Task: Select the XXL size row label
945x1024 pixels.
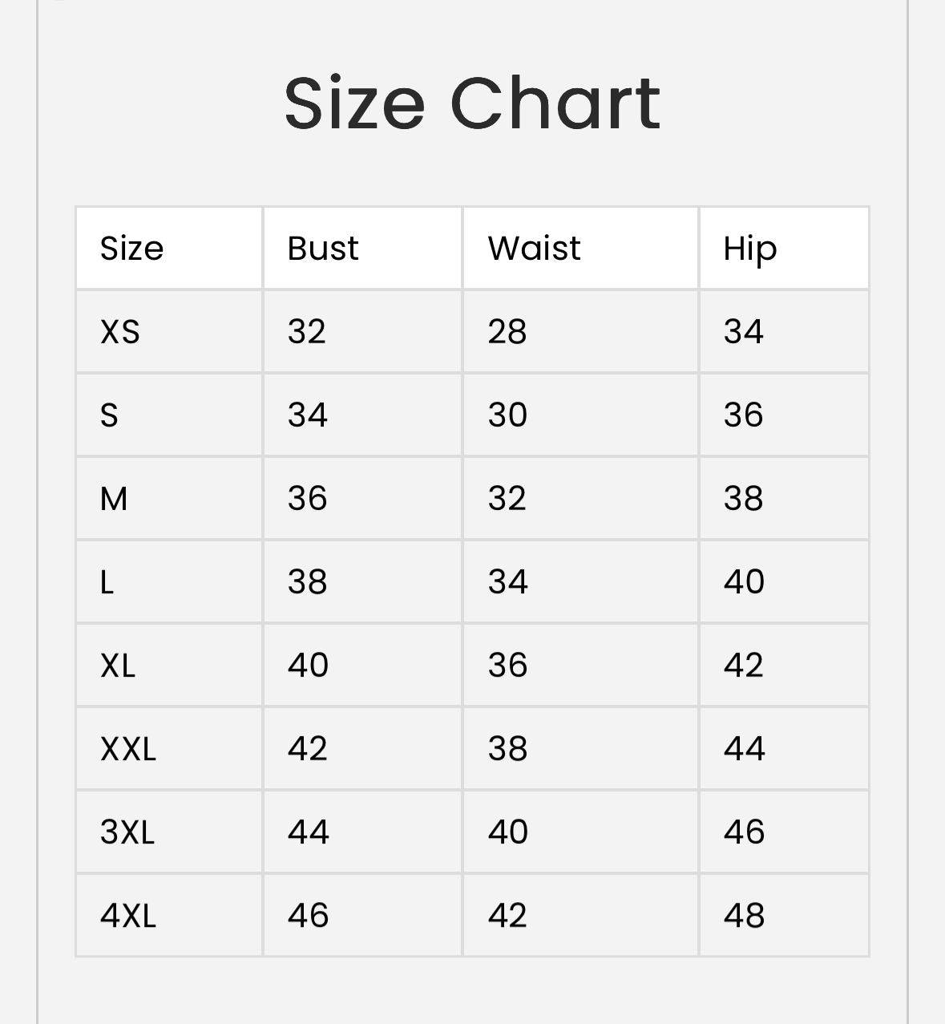Action: 128,749
